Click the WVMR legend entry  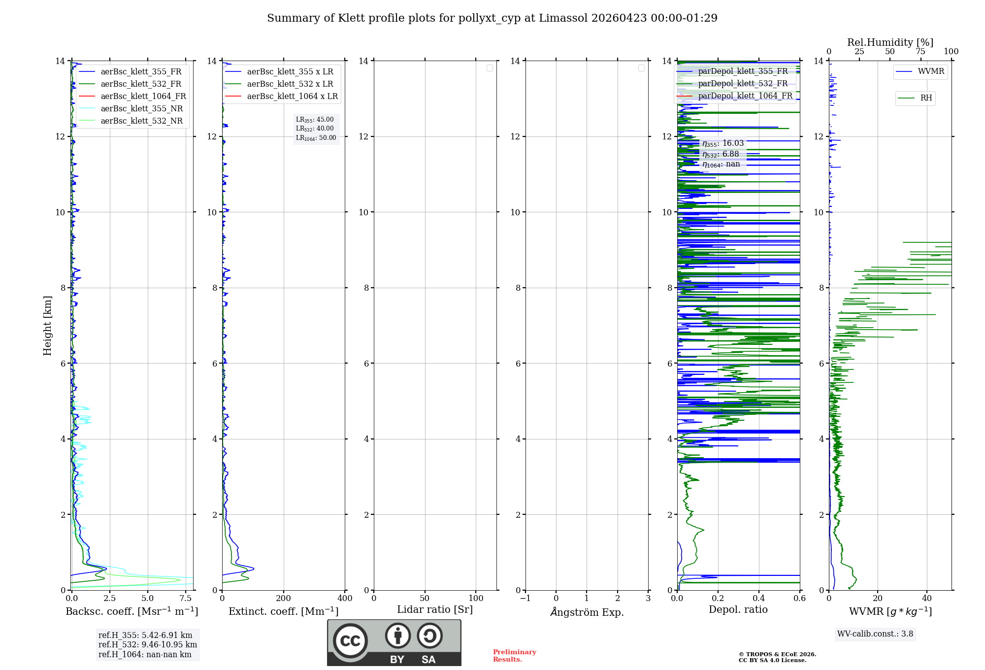click(x=930, y=71)
